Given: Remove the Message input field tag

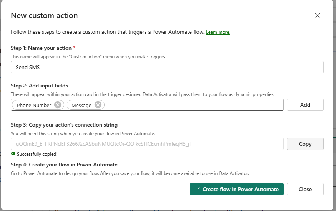Looking at the screenshot, I should coord(98,105).
